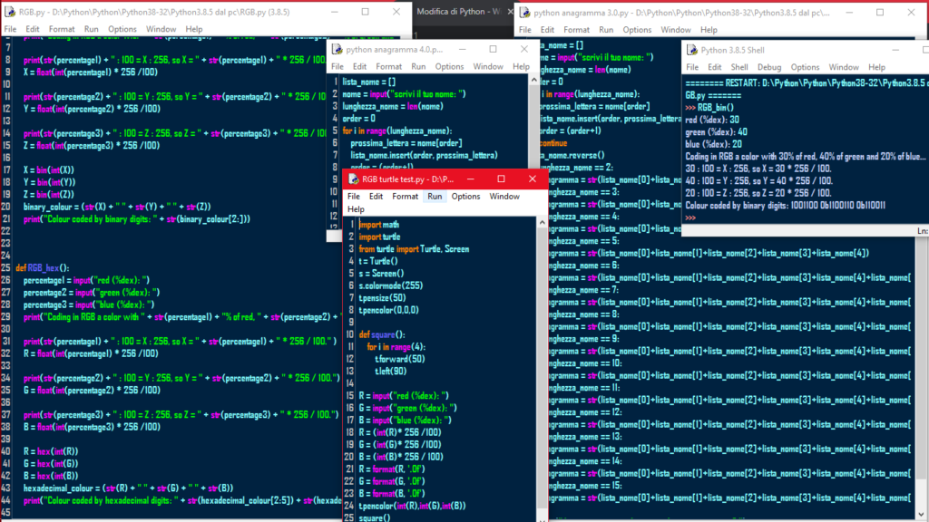Click 'X = bin(int(X))' line in RGB.py
Viewport: 929px width, 522px height.
point(49,169)
